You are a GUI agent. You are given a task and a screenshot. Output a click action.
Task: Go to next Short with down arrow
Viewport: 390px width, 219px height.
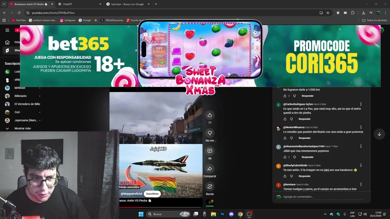pos(379,134)
